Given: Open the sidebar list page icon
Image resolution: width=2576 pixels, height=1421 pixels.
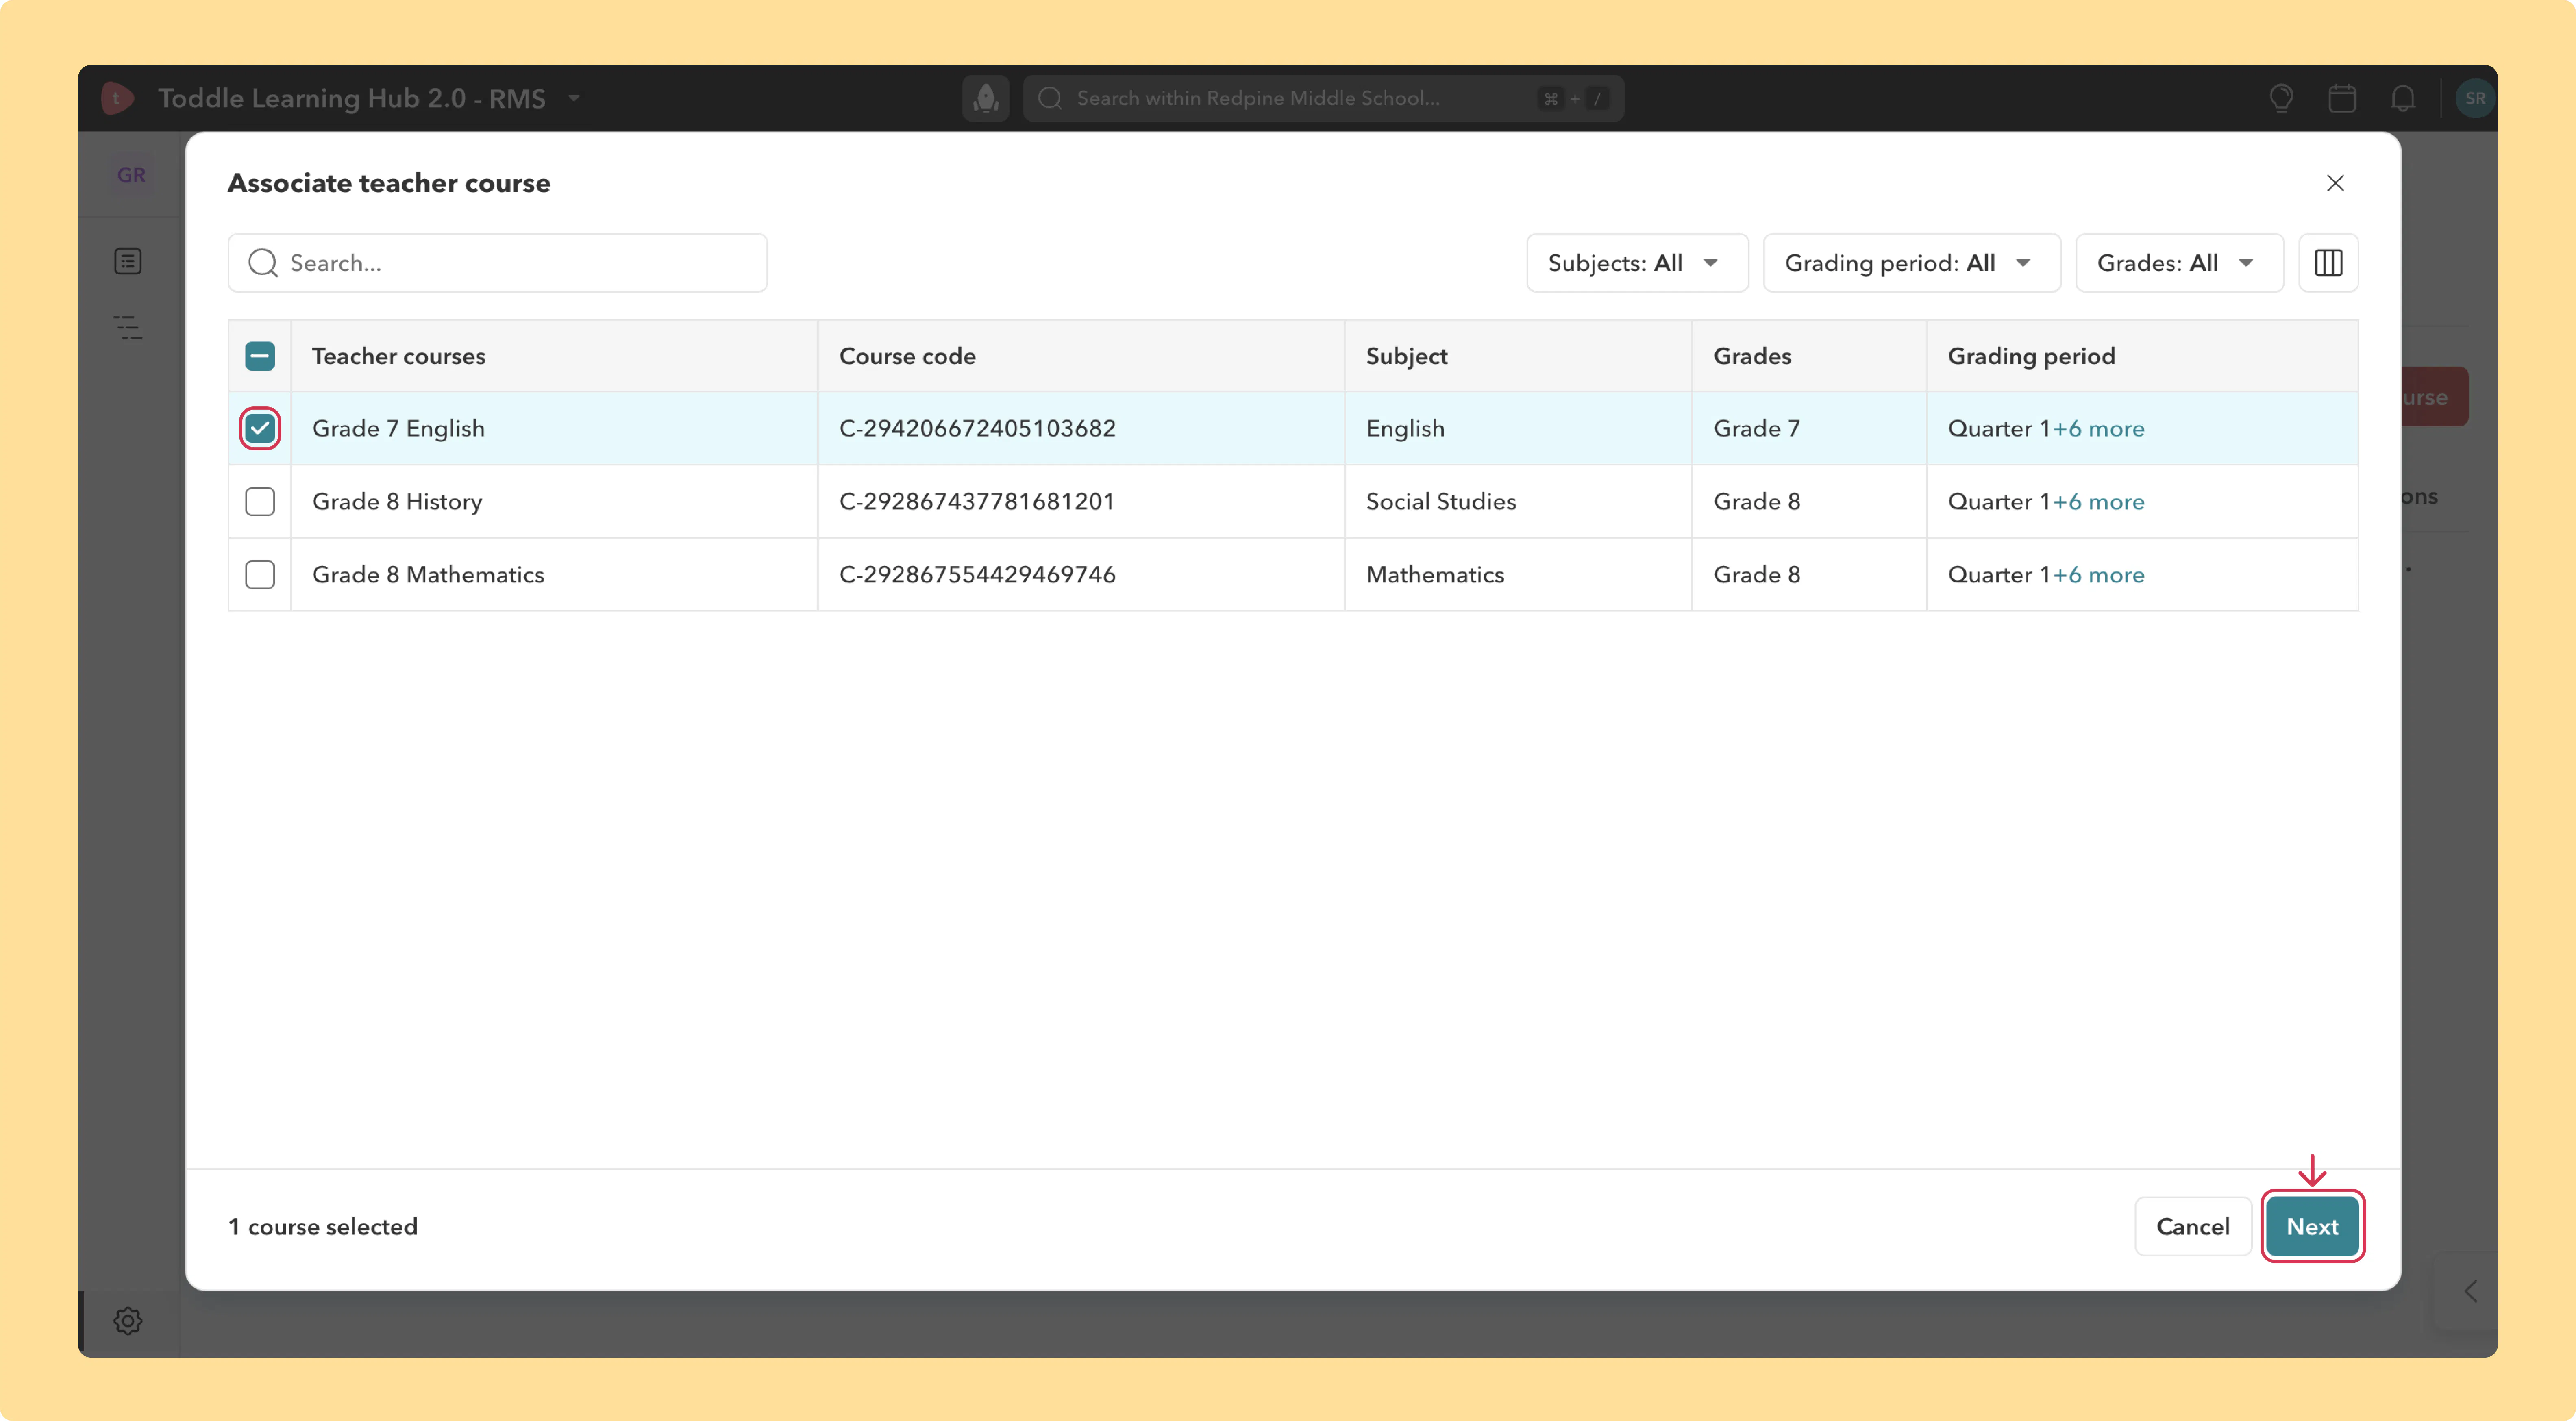Looking at the screenshot, I should tap(128, 261).
